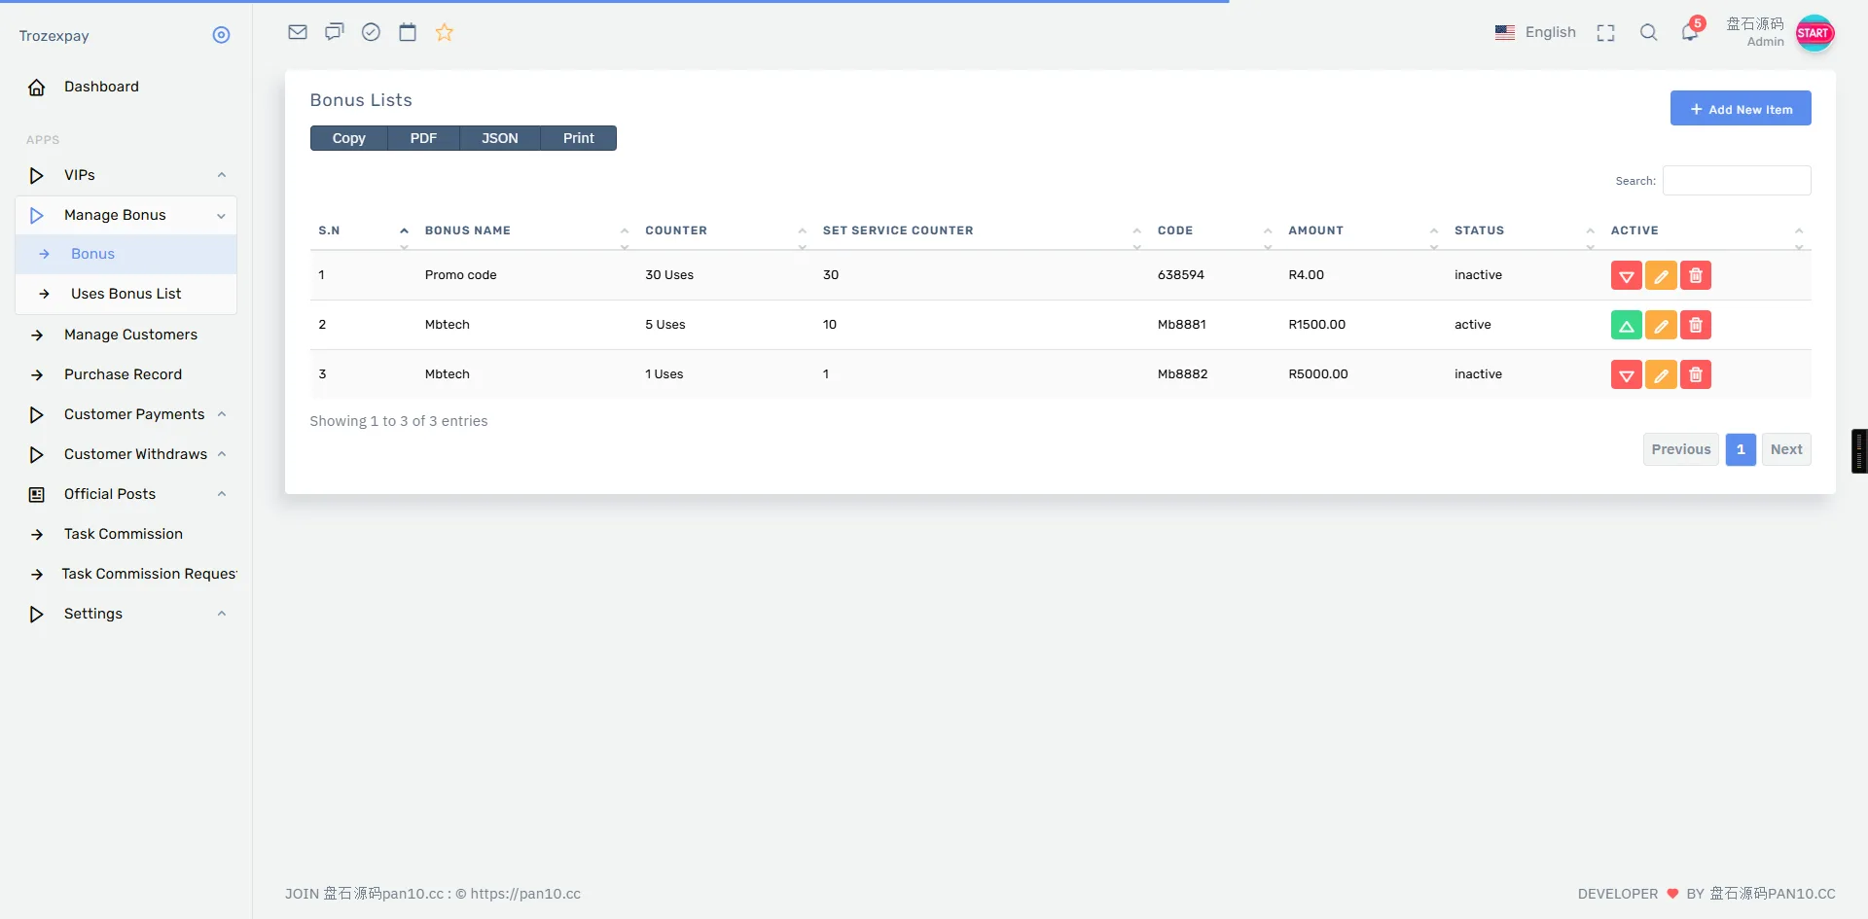Delete the Mb8882 bonus with trash icon

pyautogui.click(x=1696, y=375)
